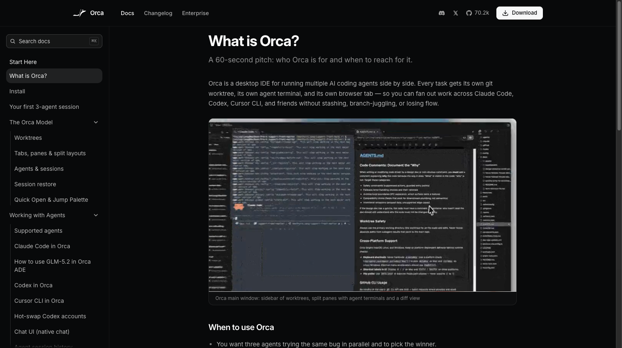Screen dimensions: 622x348
Task: Click the When to use Orca heading
Action: point(241,327)
